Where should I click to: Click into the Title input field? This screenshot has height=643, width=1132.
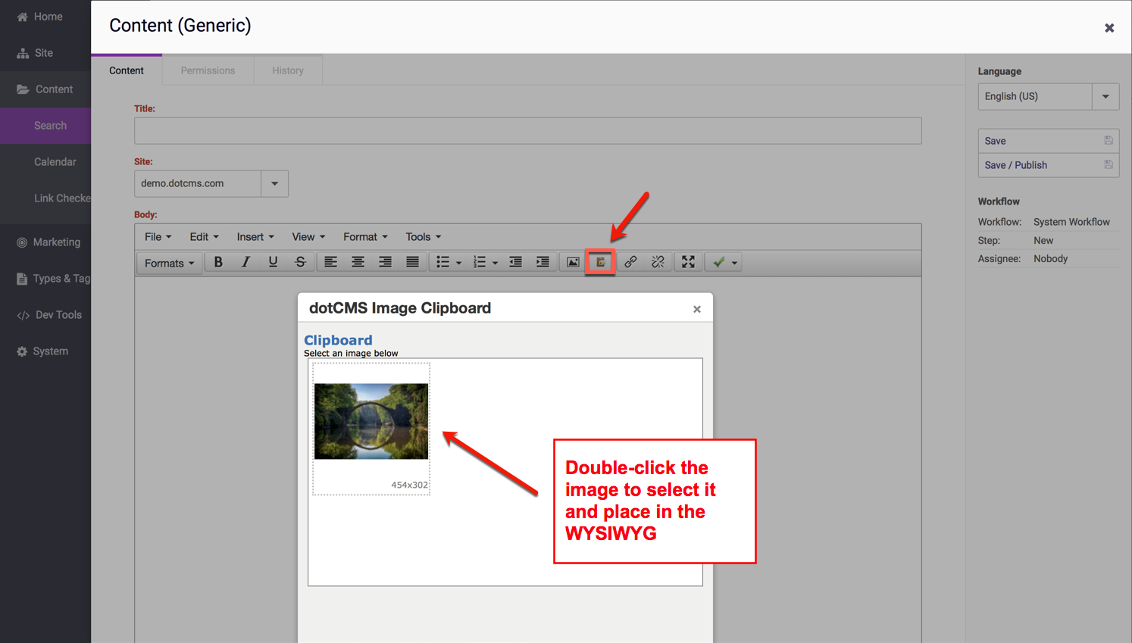click(527, 131)
